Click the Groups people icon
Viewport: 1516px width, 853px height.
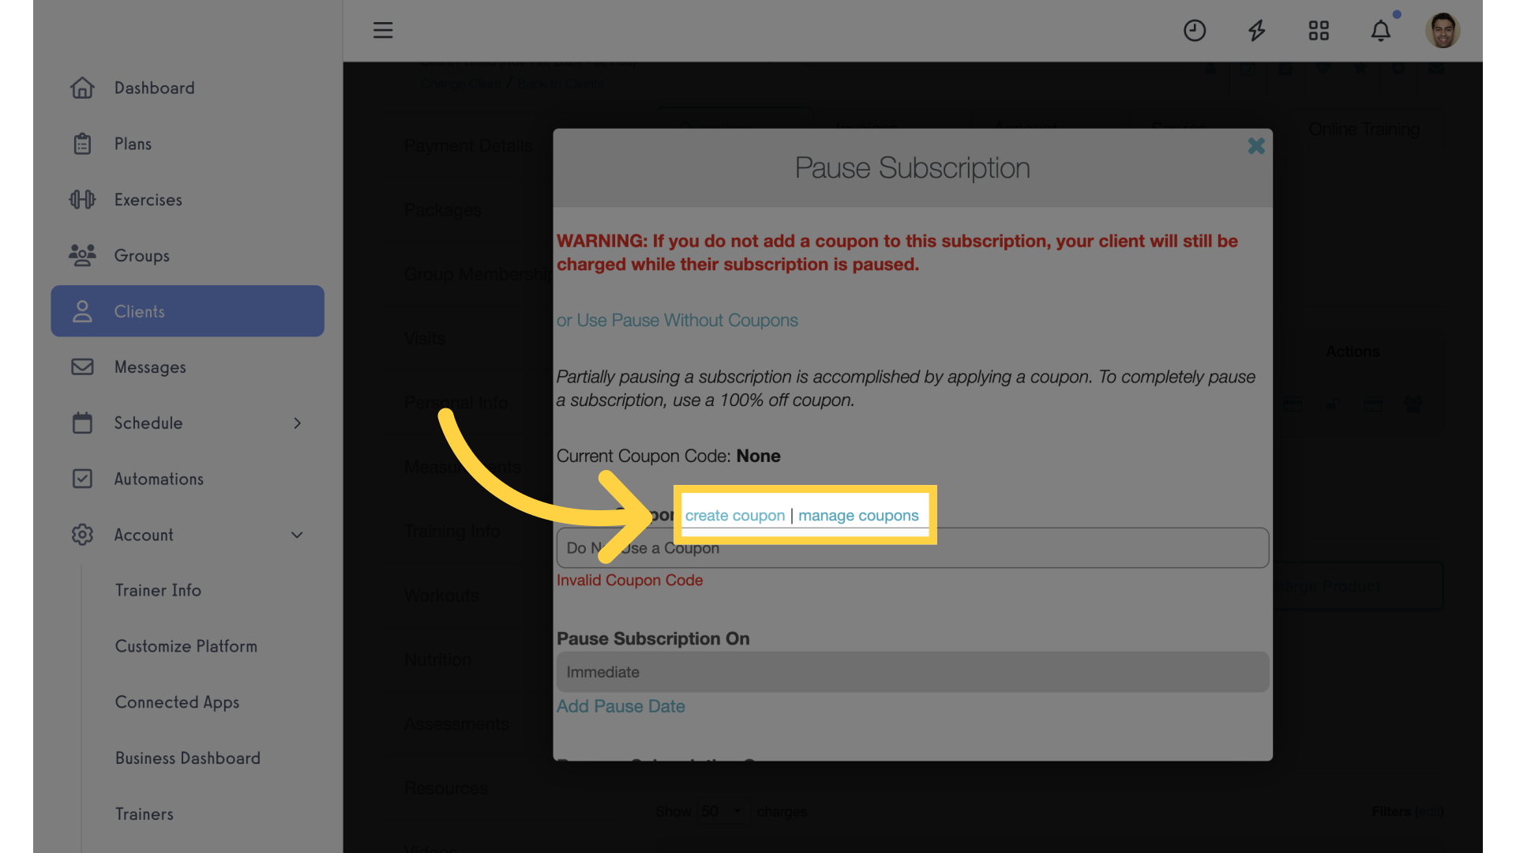[82, 255]
